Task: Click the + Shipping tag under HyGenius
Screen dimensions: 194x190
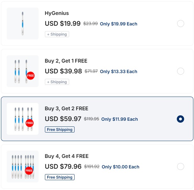Action: pyautogui.click(x=57, y=34)
